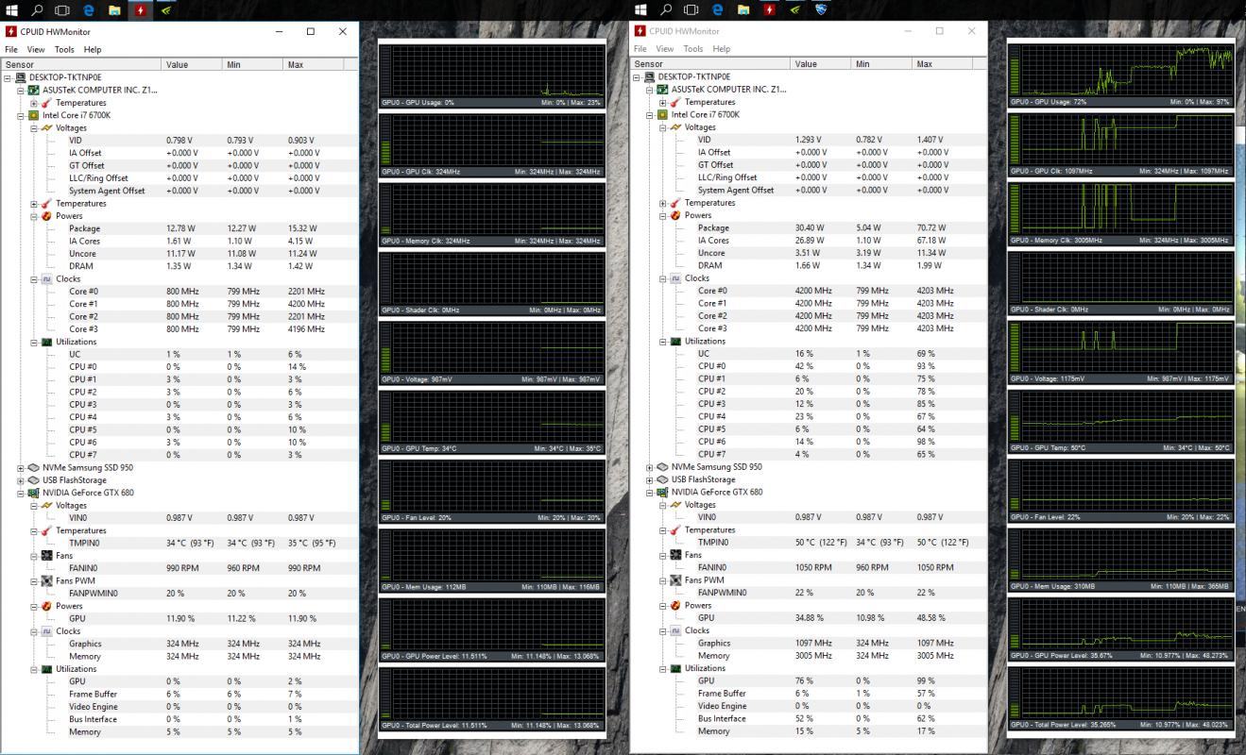Click the NVIDIA GeForce GTX 680 card icon, right HWMonitor
Image resolution: width=1246 pixels, height=755 pixels.
[662, 492]
